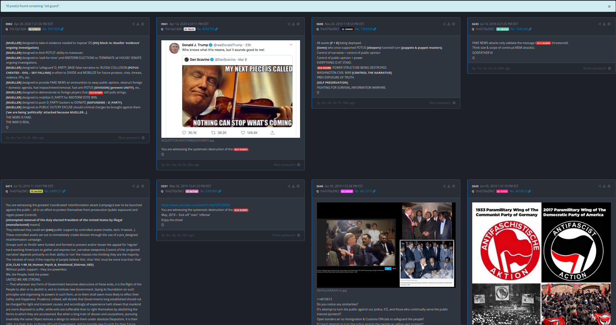
Task: Open source link No. 7040246
Action: pos(521,29)
